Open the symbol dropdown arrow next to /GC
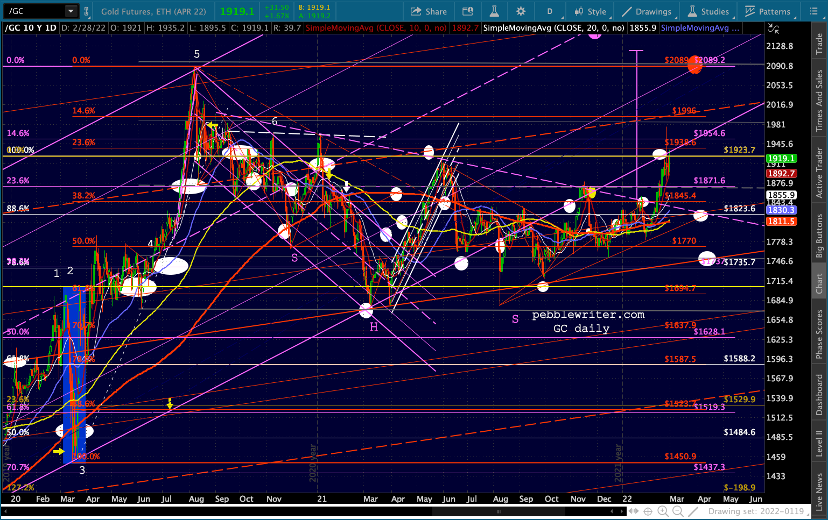 coord(71,11)
